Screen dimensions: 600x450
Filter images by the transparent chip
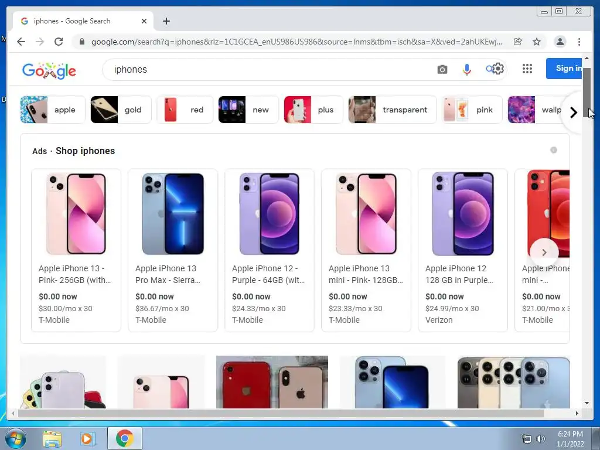click(393, 110)
